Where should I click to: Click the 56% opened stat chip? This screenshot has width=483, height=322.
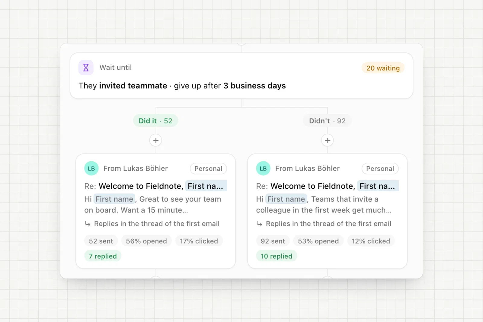[x=146, y=241]
